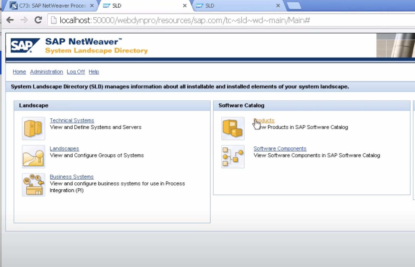The image size is (415, 267).
Task: Open the Administration link
Action: tap(47, 72)
